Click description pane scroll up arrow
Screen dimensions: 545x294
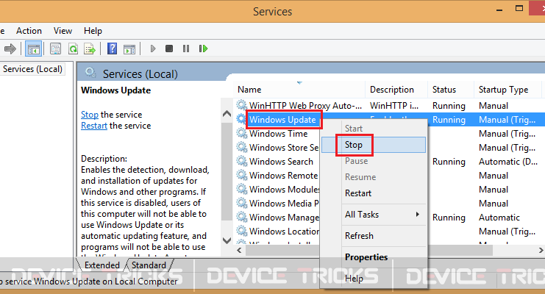[227, 114]
